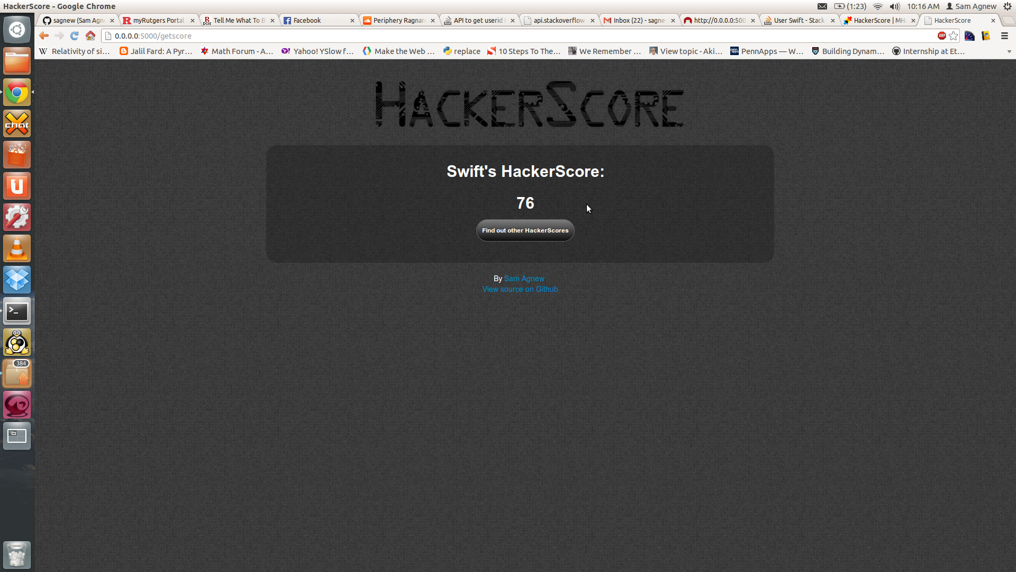Open the AdBlock extension icon
The height and width of the screenshot is (572, 1016).
click(x=942, y=36)
